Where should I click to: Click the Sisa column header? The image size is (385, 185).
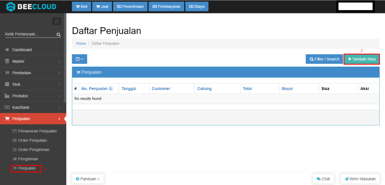325,89
